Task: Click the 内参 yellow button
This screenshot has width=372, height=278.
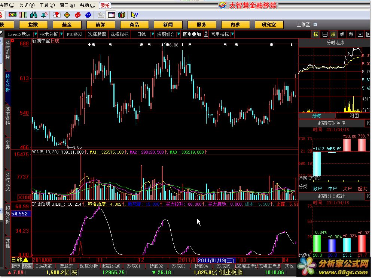Action: 235,24
